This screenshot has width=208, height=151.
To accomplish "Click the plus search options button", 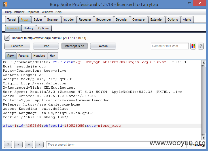I will point(29,145).
